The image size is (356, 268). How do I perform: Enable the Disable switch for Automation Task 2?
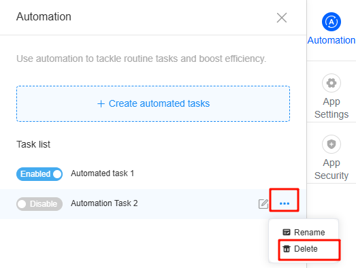pyautogui.click(x=39, y=204)
